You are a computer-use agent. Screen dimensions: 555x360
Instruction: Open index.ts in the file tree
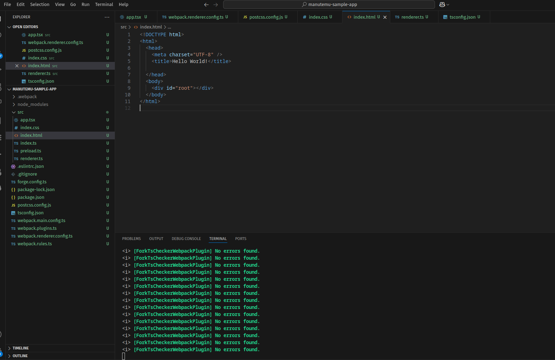click(x=60, y=143)
